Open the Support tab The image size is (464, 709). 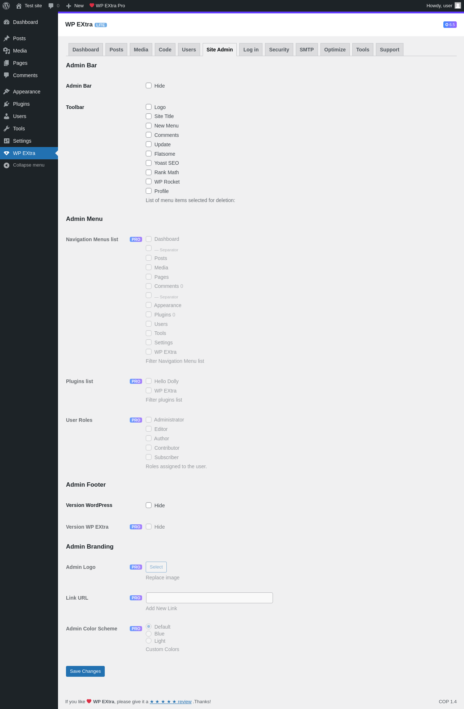coord(390,50)
